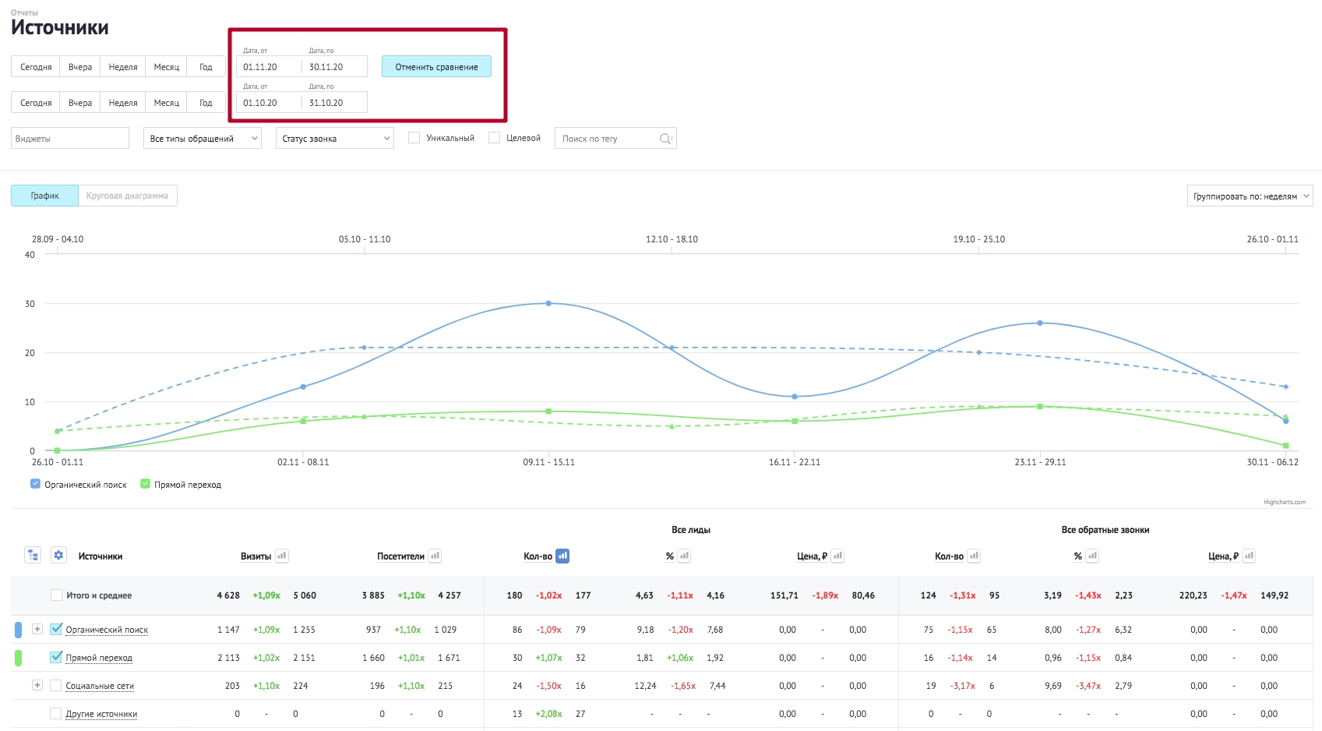The width and height of the screenshot is (1322, 731).
Task: Click the search magnifier in tag search
Action: 665,139
